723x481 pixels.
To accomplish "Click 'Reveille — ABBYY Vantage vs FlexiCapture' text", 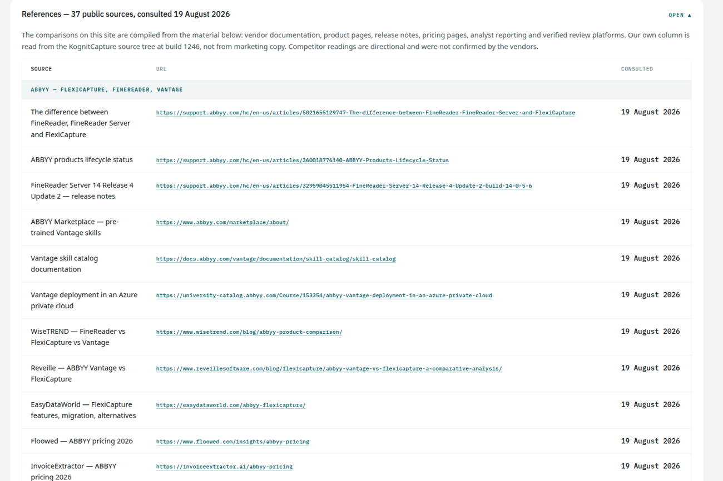I will 78,374.
